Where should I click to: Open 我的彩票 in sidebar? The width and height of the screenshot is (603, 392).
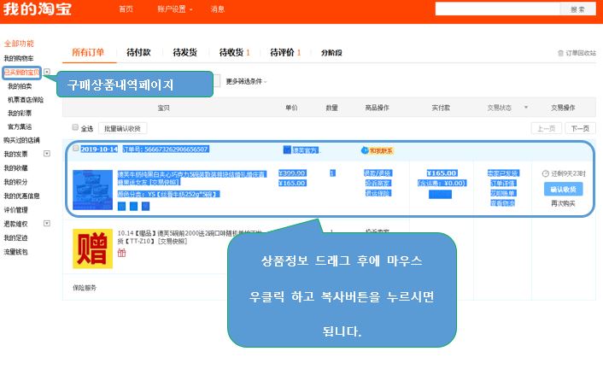pyautogui.click(x=20, y=113)
